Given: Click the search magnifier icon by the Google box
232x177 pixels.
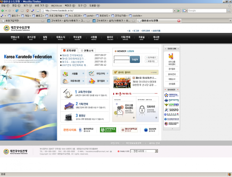Looking at the screenshot, I should click(228, 11).
